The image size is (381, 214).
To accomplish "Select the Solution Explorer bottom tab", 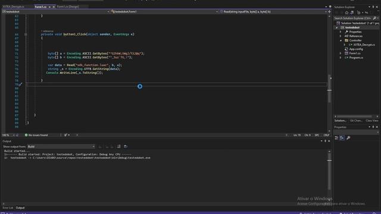I will tap(340, 121).
